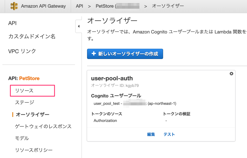Open カスタムドメイン名 in sidebar
Screen dimensions: 247x158
[32, 36]
